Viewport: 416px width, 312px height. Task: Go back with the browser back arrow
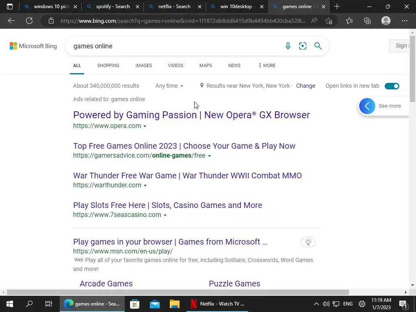(x=11, y=21)
